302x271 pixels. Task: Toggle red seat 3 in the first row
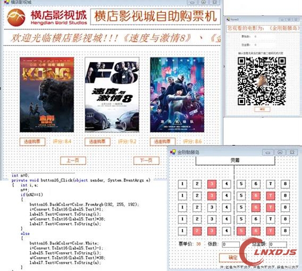[212, 184]
